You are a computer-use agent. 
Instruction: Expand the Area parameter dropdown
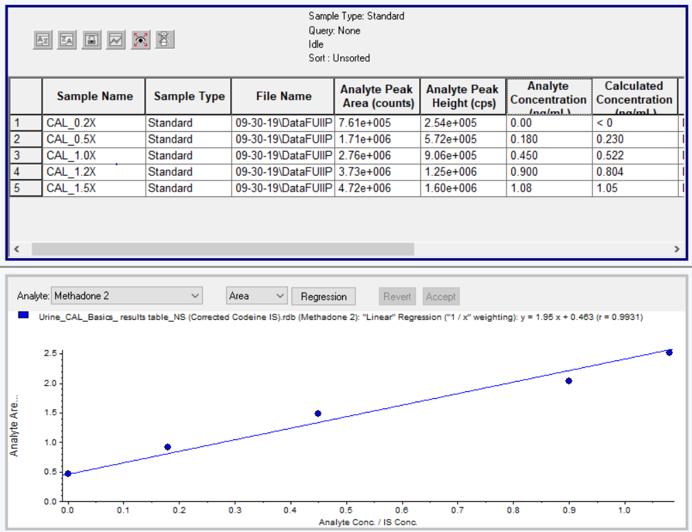[256, 296]
